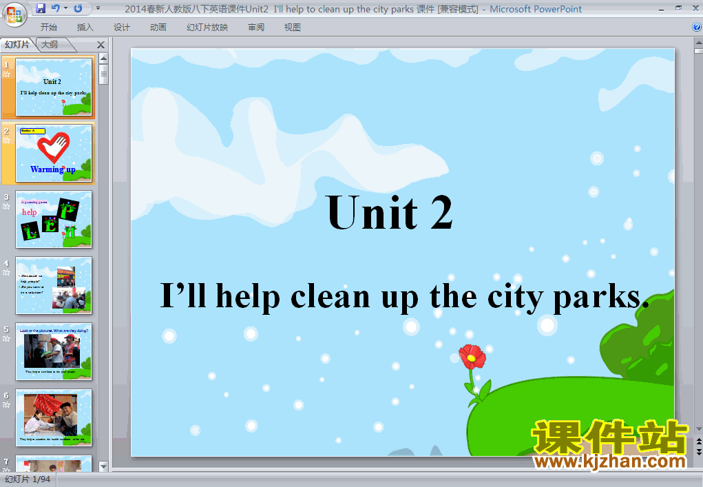
Task: Click the Unit 2 title text
Action: coord(390,212)
